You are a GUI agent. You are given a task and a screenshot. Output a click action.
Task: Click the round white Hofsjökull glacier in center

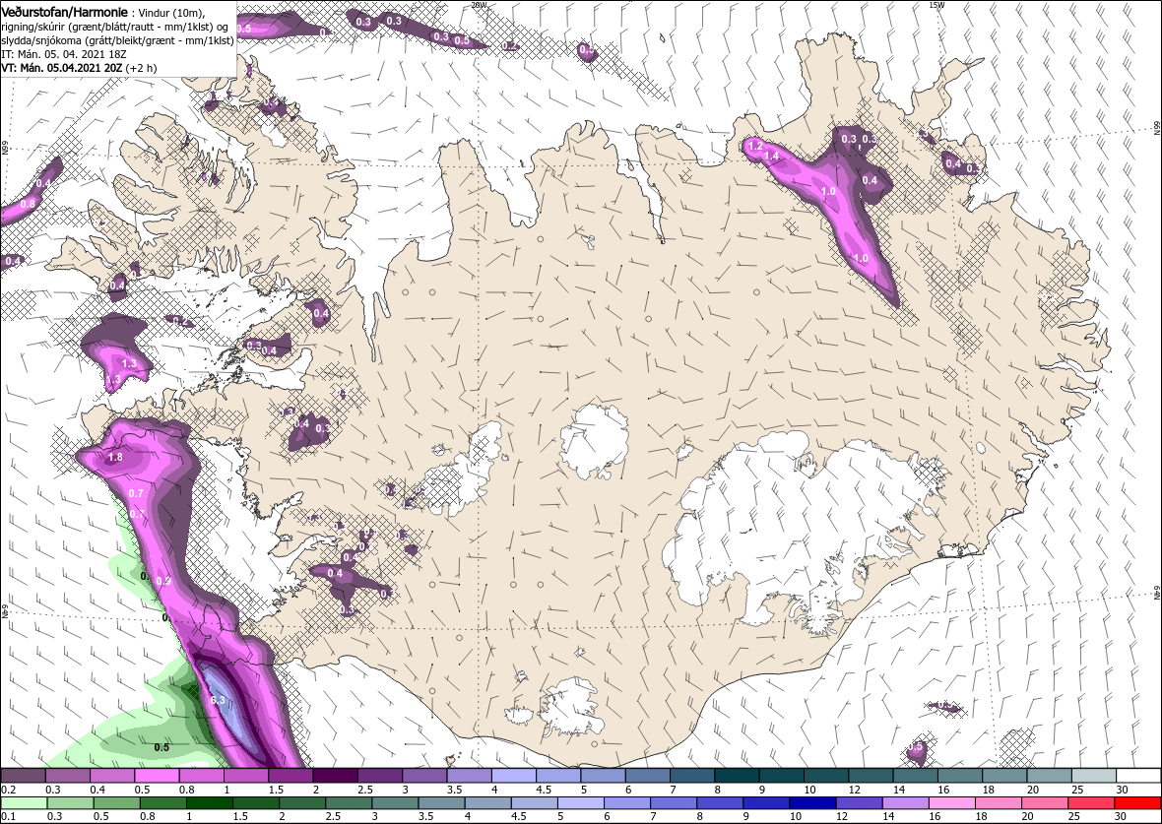click(x=595, y=441)
